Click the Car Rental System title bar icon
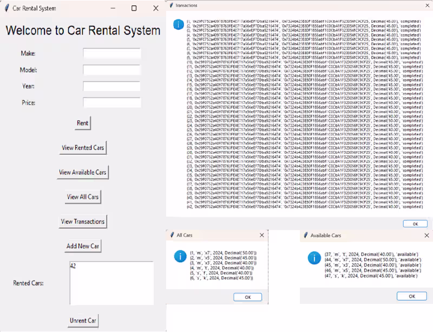The width and height of the screenshot is (433, 332). click(x=7, y=8)
